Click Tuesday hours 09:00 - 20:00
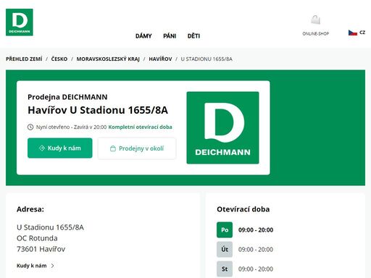 tap(256, 249)
